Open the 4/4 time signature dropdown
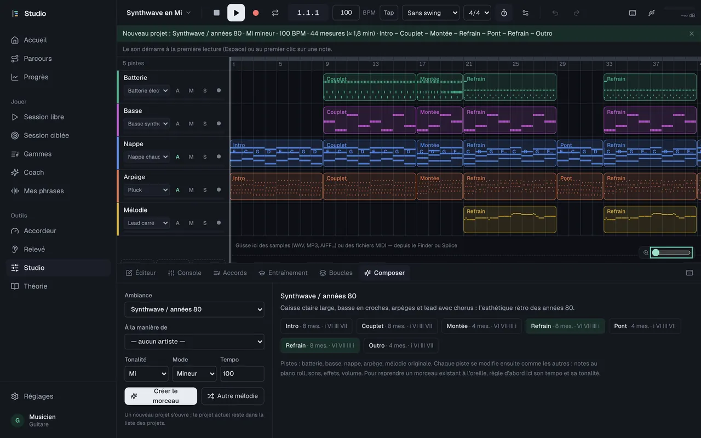The image size is (701, 438). click(477, 13)
